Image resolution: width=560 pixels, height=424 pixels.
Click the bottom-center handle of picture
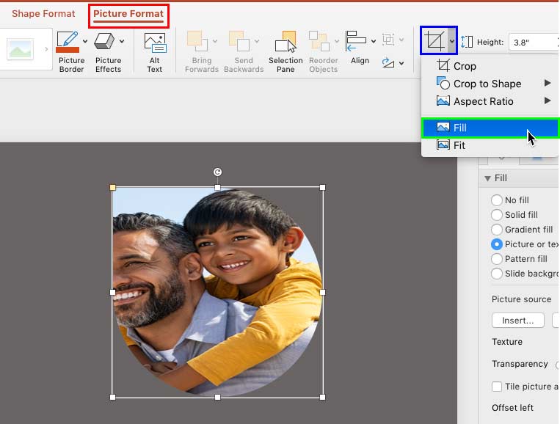217,397
